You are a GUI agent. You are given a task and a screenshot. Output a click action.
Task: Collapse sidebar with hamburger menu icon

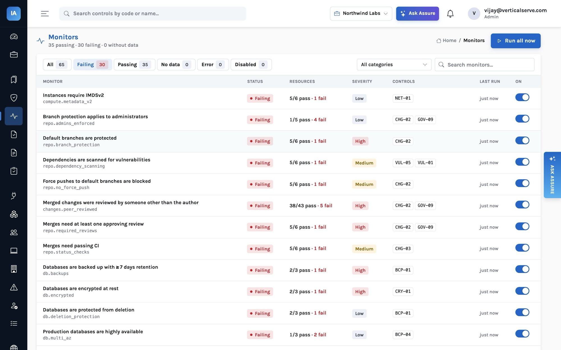pos(45,13)
